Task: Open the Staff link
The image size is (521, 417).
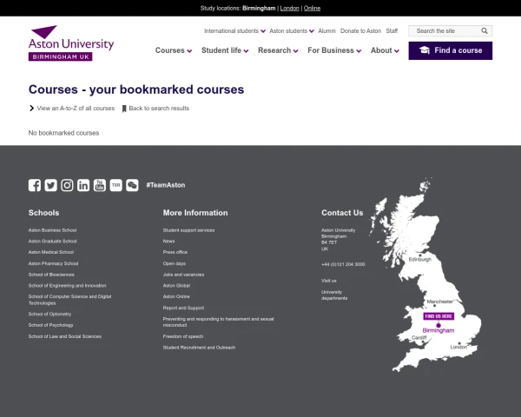Action: (392, 31)
